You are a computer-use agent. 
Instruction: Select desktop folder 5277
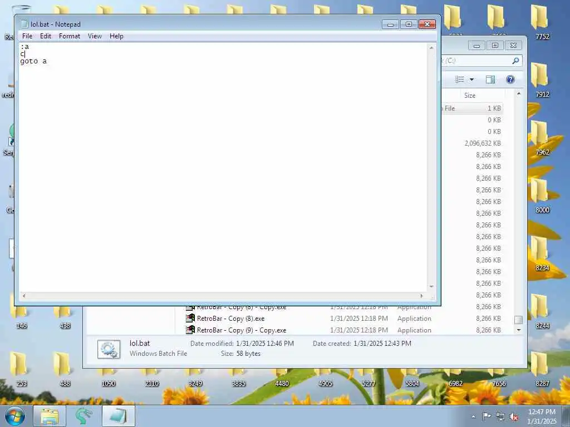coord(368,378)
